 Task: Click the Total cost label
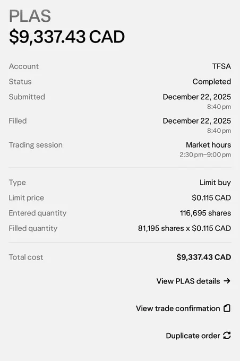coord(26,257)
